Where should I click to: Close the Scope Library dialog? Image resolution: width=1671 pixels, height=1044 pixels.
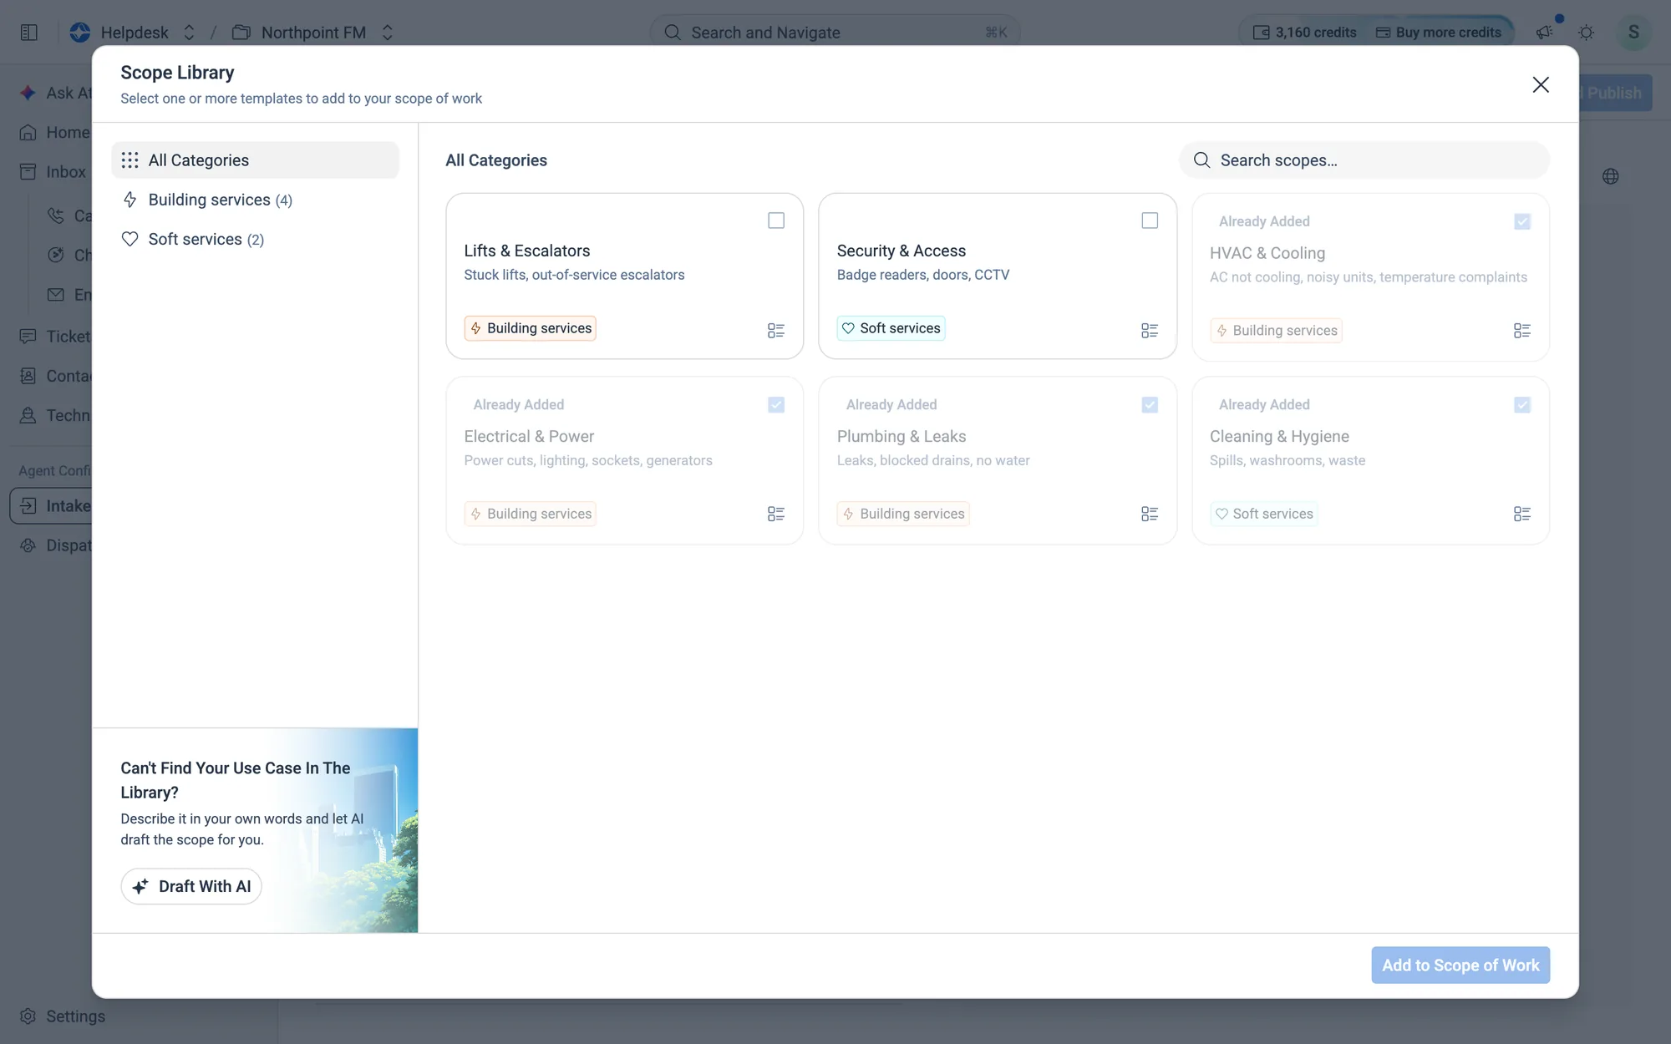(1541, 84)
